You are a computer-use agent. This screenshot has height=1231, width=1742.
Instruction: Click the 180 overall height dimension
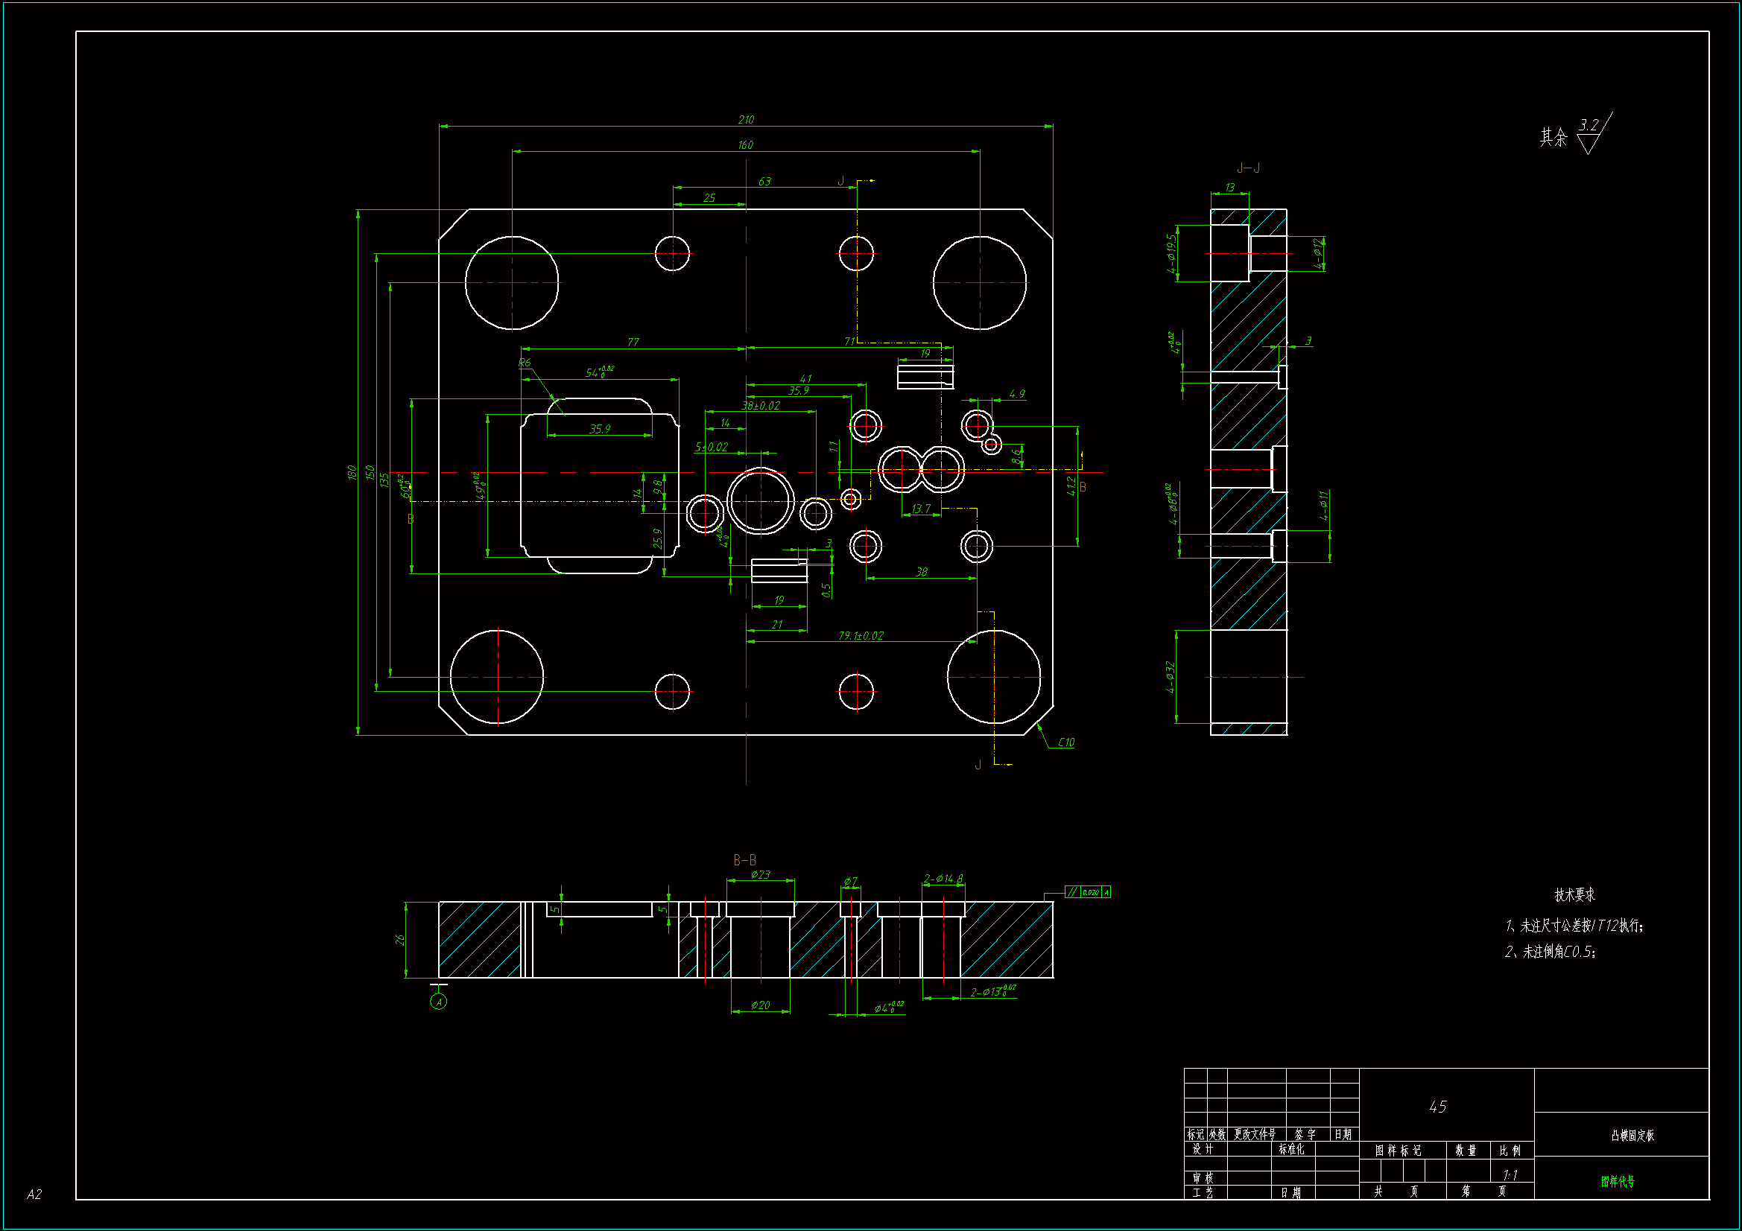tap(351, 471)
